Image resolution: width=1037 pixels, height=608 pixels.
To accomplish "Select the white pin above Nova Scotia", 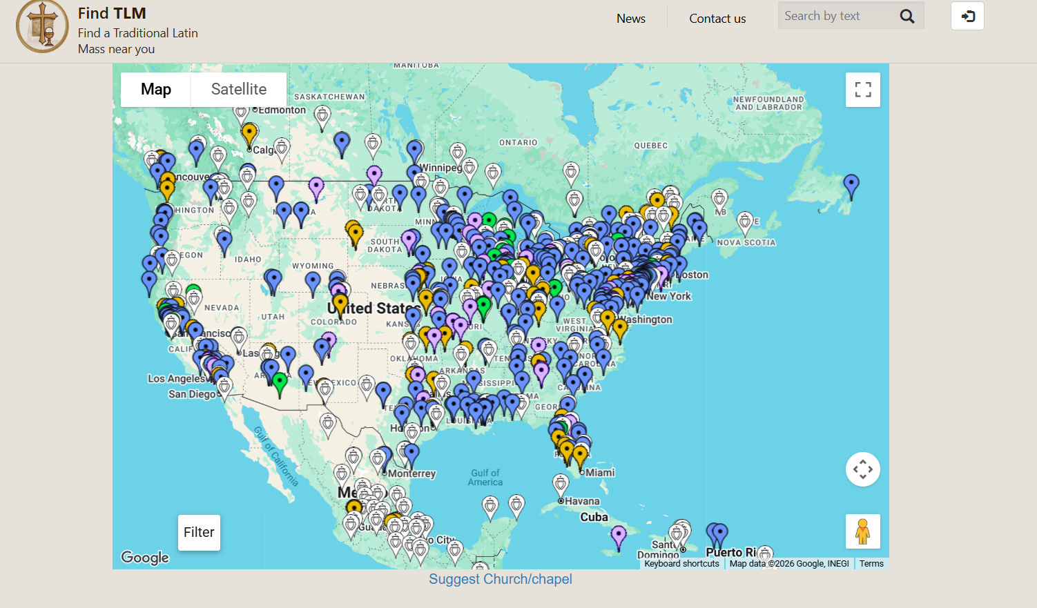I will click(744, 223).
